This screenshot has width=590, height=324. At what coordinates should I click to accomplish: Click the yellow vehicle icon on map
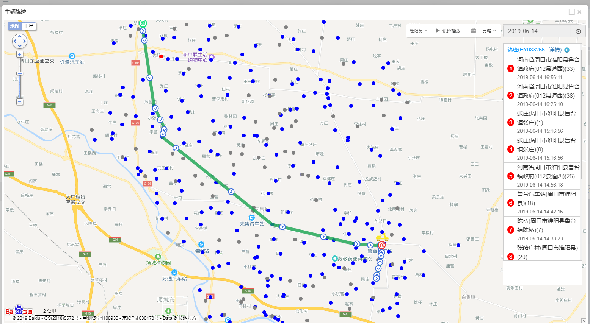pyautogui.click(x=382, y=238)
